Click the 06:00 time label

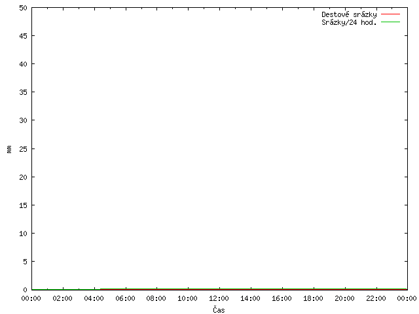pyautogui.click(x=125, y=298)
